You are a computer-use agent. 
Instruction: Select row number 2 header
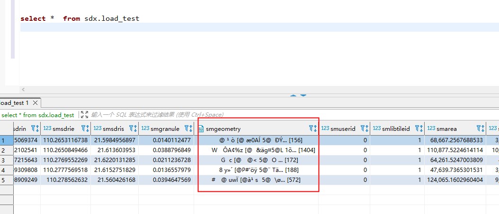[7, 150]
